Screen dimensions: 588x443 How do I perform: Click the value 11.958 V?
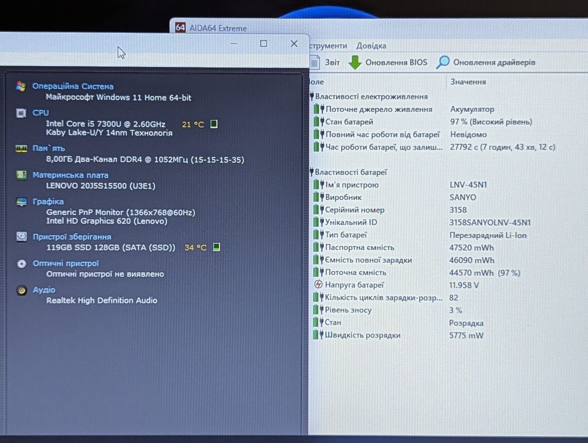click(x=464, y=285)
